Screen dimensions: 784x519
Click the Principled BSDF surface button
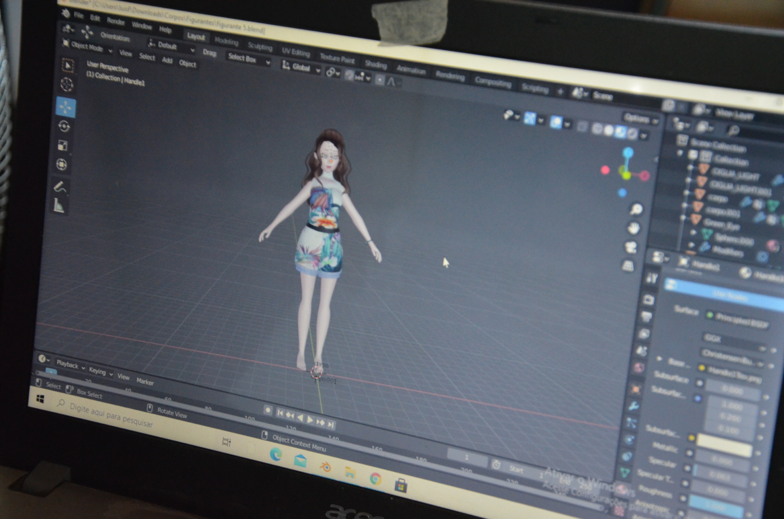[738, 319]
